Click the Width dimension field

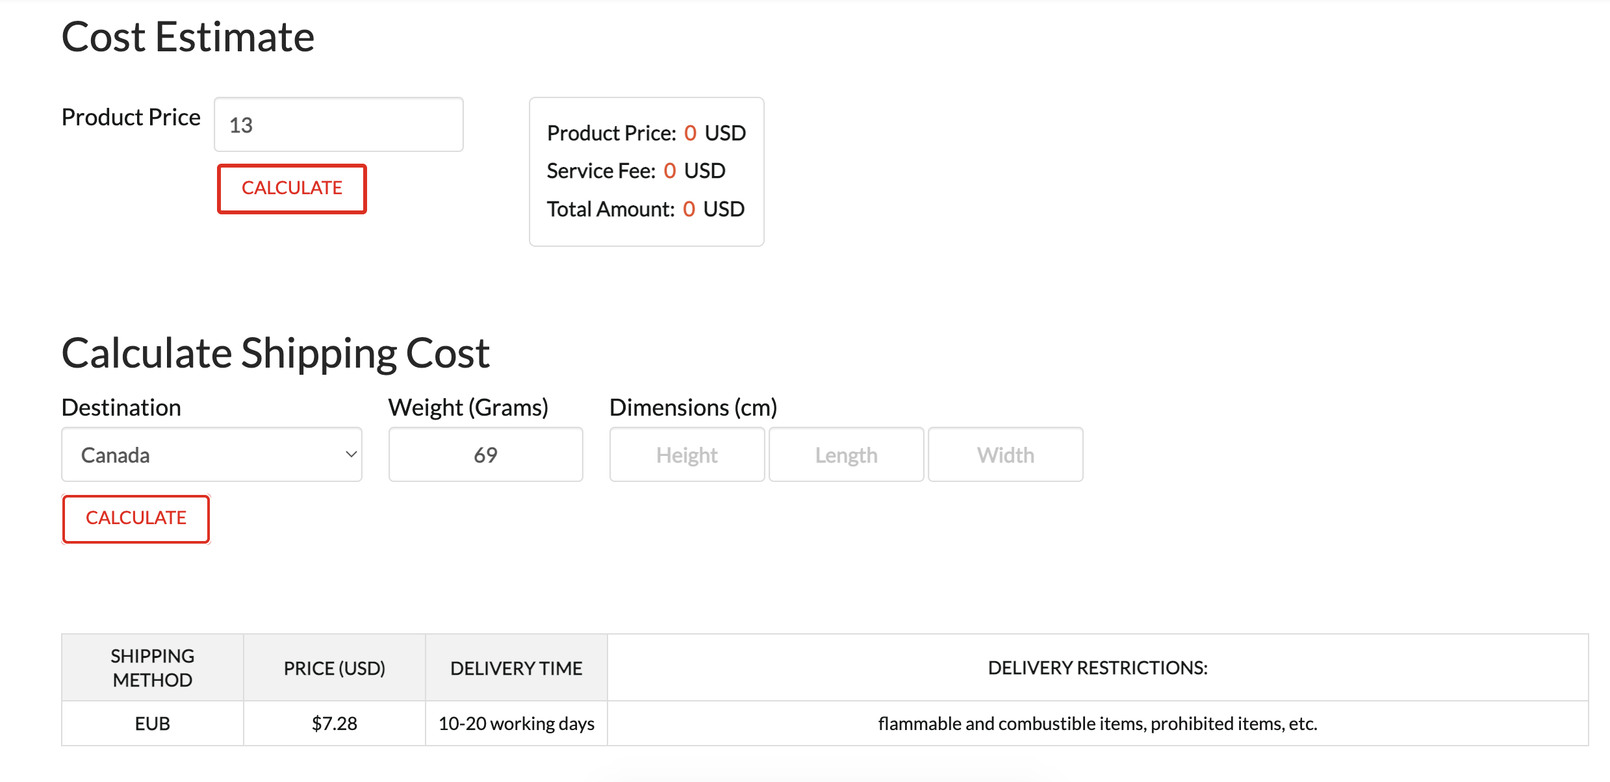click(1005, 454)
